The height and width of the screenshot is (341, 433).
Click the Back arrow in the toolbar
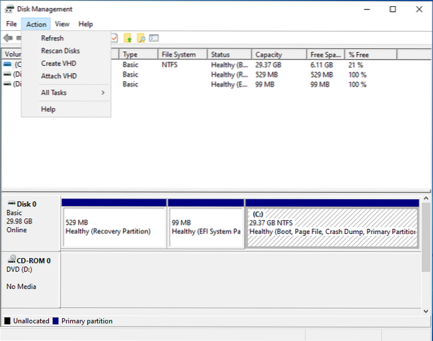pos(8,38)
